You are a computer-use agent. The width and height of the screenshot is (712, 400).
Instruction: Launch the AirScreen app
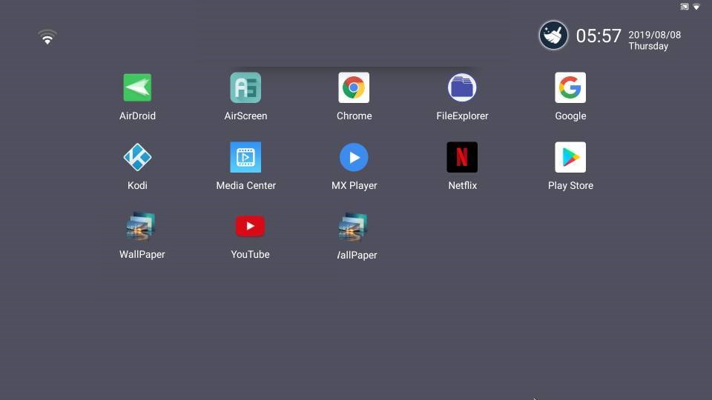click(x=245, y=88)
